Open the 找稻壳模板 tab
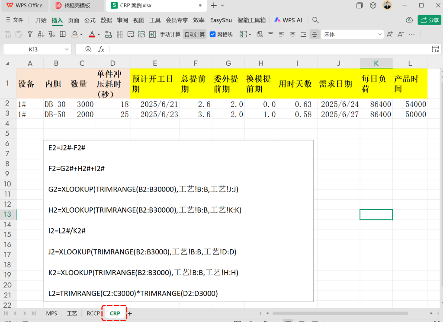This screenshot has height=322, width=443. pos(77,5)
